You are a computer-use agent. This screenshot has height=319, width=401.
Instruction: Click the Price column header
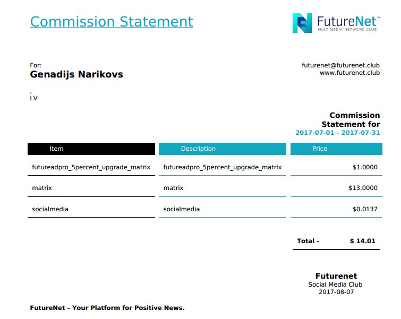click(335, 149)
